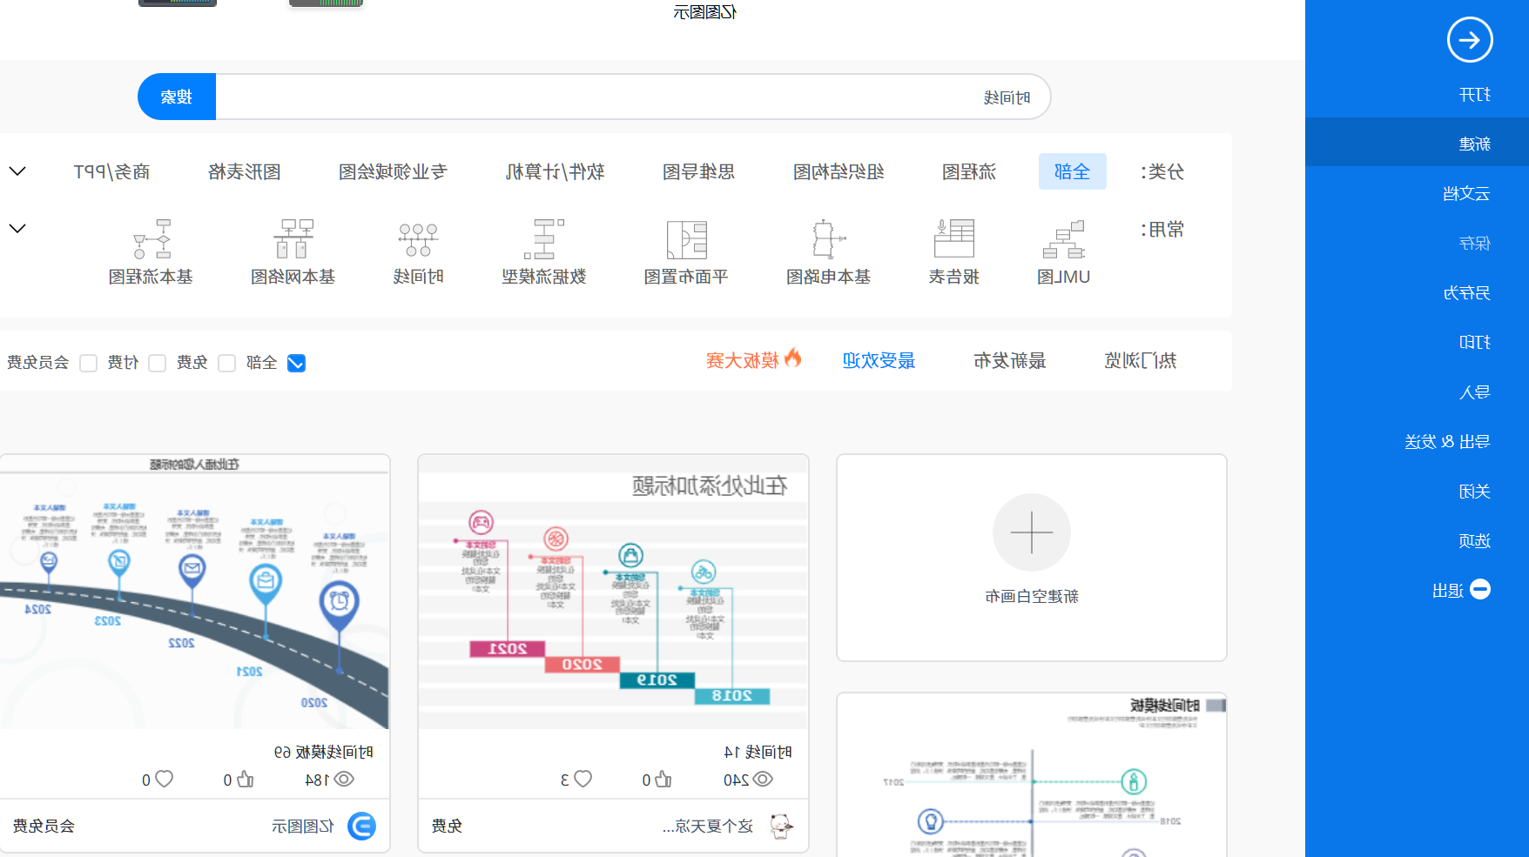Click the heart icon on 时间线 14 card
Screen dimensions: 1529x857
(x=583, y=779)
